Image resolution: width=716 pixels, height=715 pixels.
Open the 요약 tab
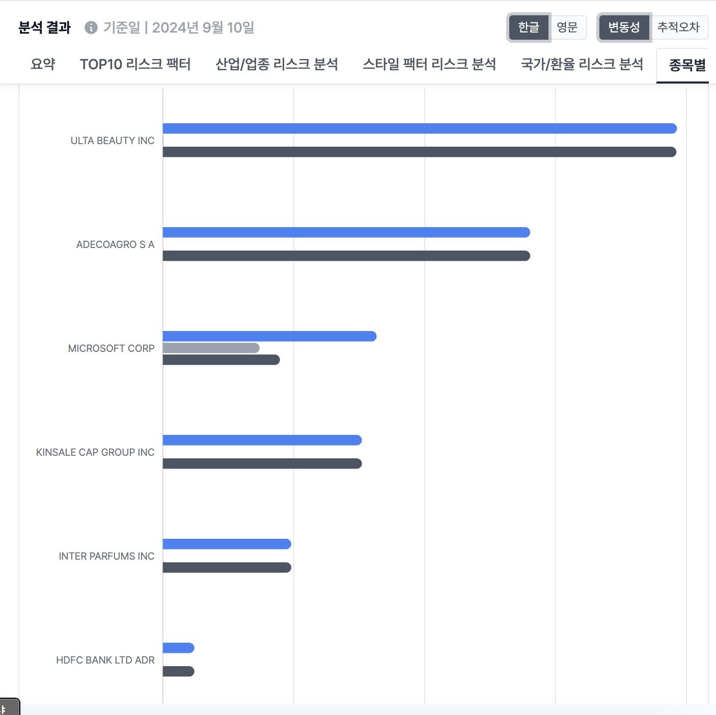click(x=43, y=64)
